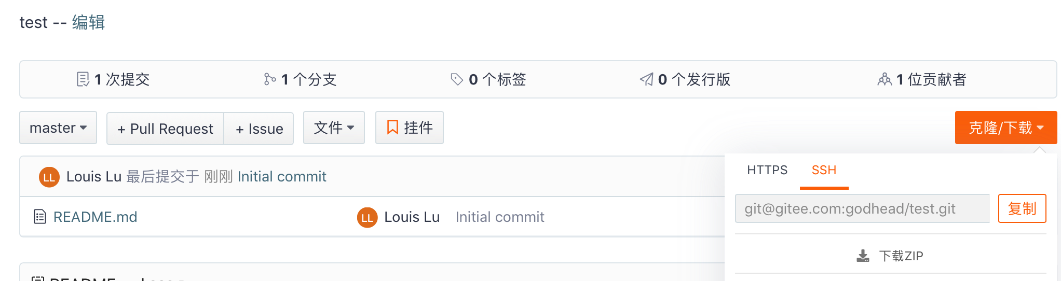Click the contributors people icon

(x=885, y=79)
